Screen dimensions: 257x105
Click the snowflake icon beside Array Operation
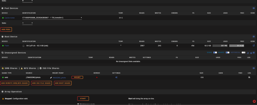pyautogui.click(x=2, y=92)
